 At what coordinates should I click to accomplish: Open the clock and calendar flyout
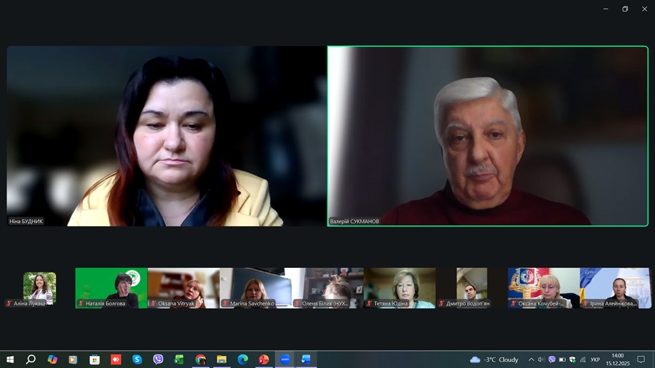click(x=617, y=359)
